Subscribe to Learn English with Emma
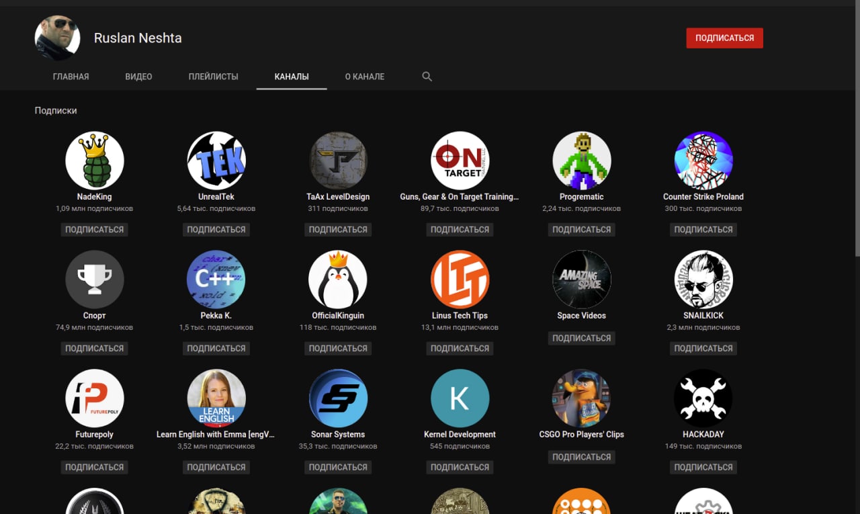The image size is (860, 514). (216, 467)
